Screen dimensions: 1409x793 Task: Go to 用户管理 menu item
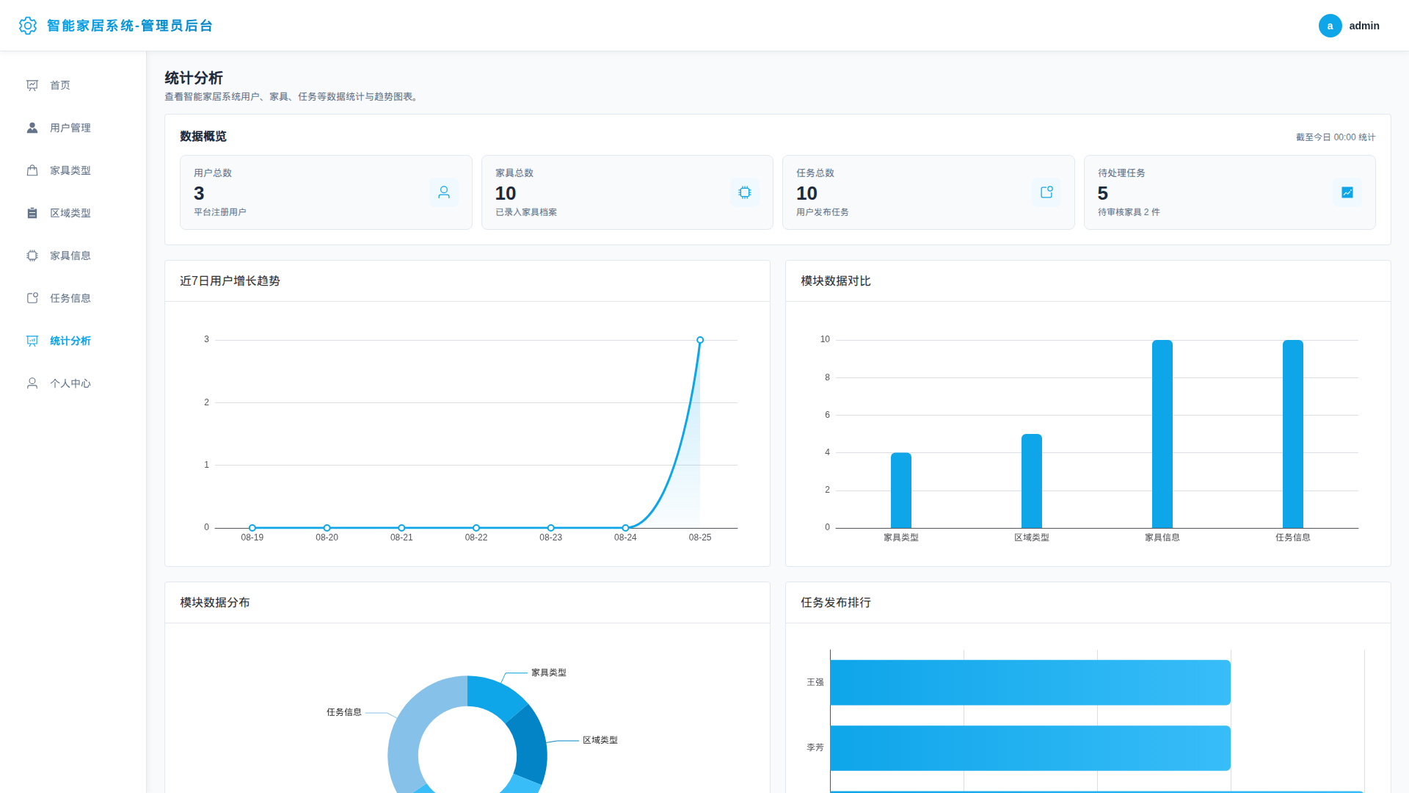[x=73, y=128]
